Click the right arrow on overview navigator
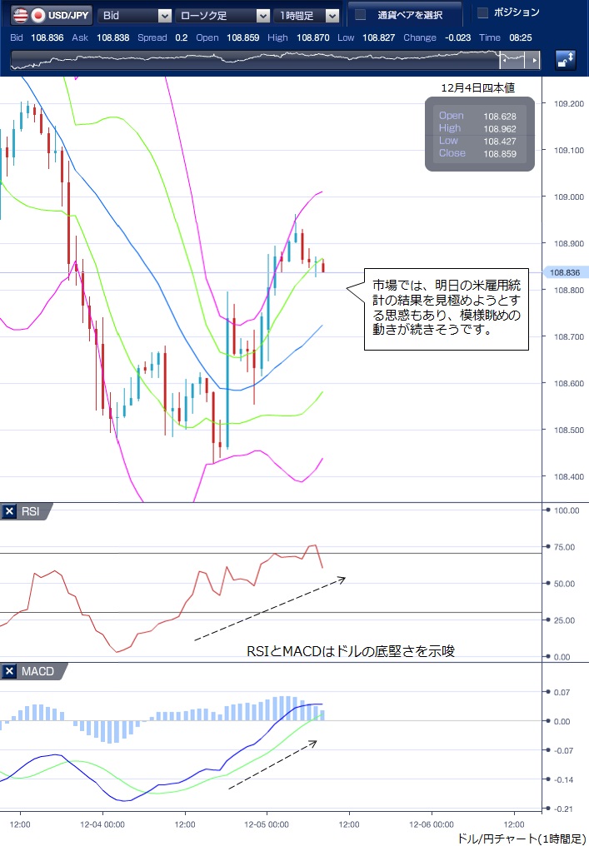 pos(536,61)
